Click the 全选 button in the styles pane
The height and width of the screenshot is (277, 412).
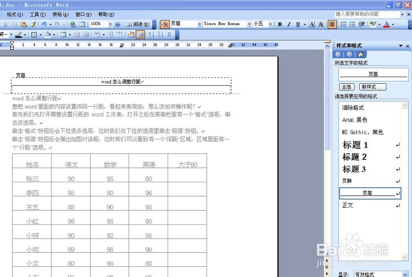point(346,87)
